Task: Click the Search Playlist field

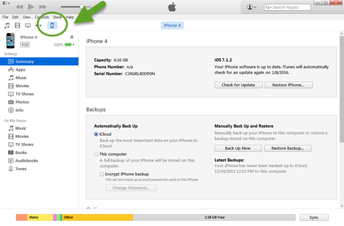Action: (288, 7)
